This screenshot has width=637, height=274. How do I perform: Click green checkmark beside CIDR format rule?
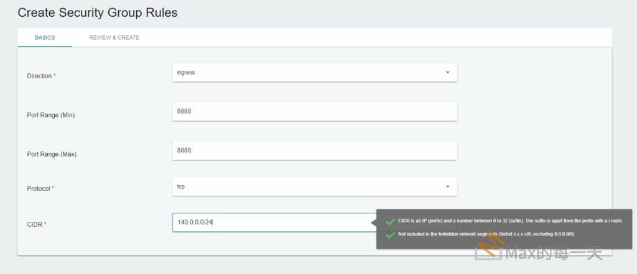390,221
